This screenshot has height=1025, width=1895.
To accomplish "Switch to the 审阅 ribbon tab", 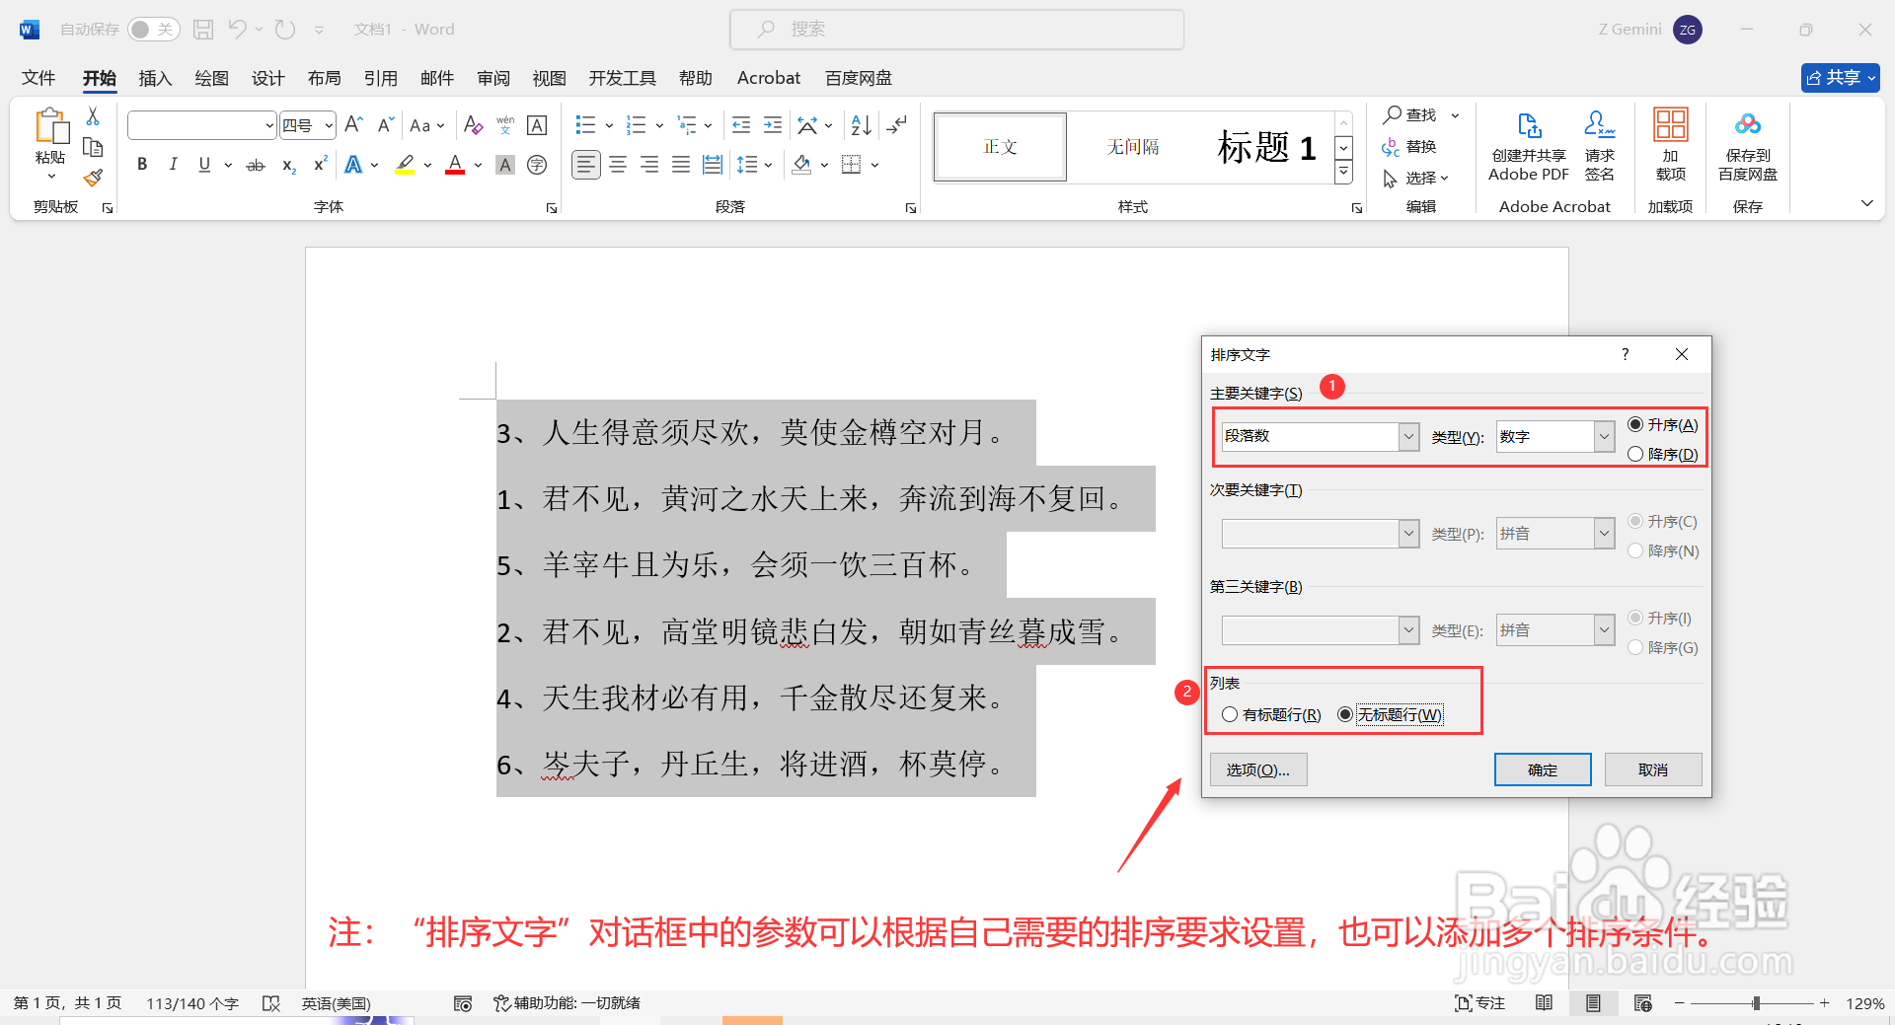I will click(x=493, y=78).
